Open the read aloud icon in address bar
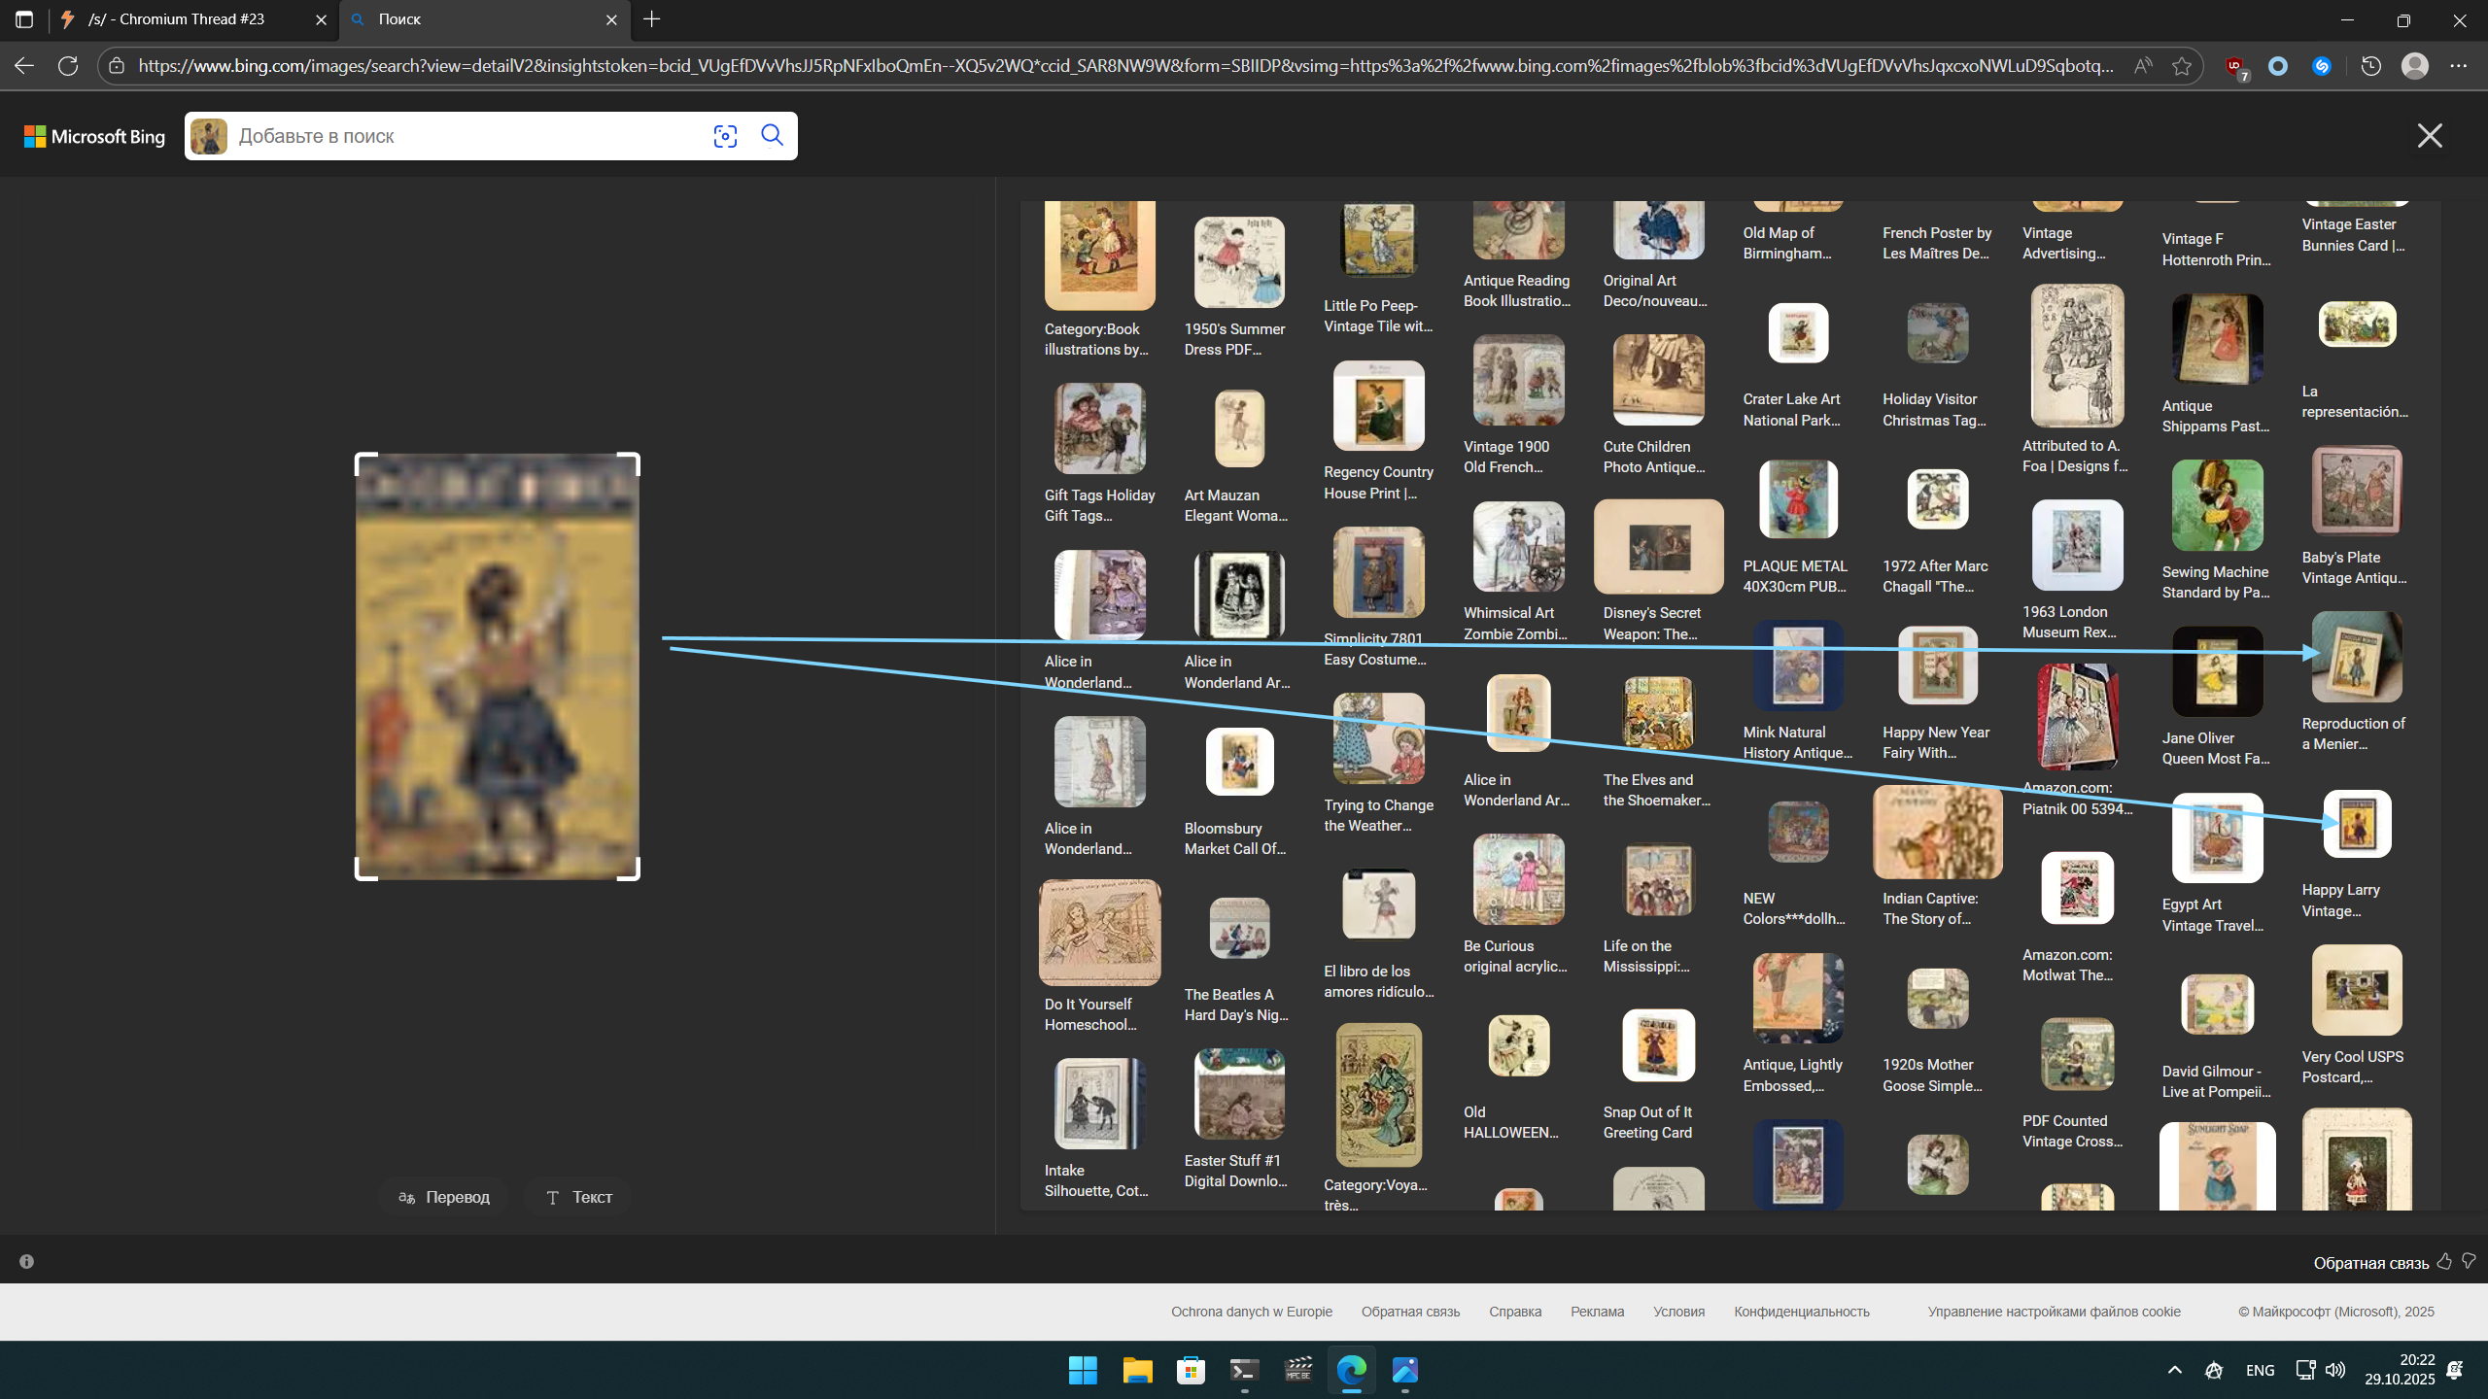Viewport: 2488px width, 1399px height. coord(2143,66)
